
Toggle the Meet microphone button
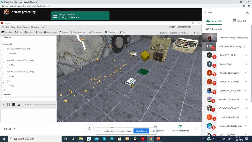coord(89,129)
